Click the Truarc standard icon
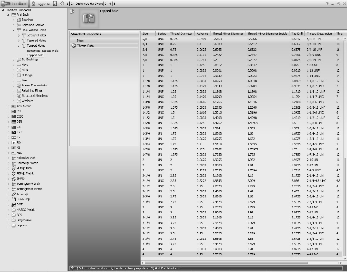The image size is (347, 272). tap(13, 194)
